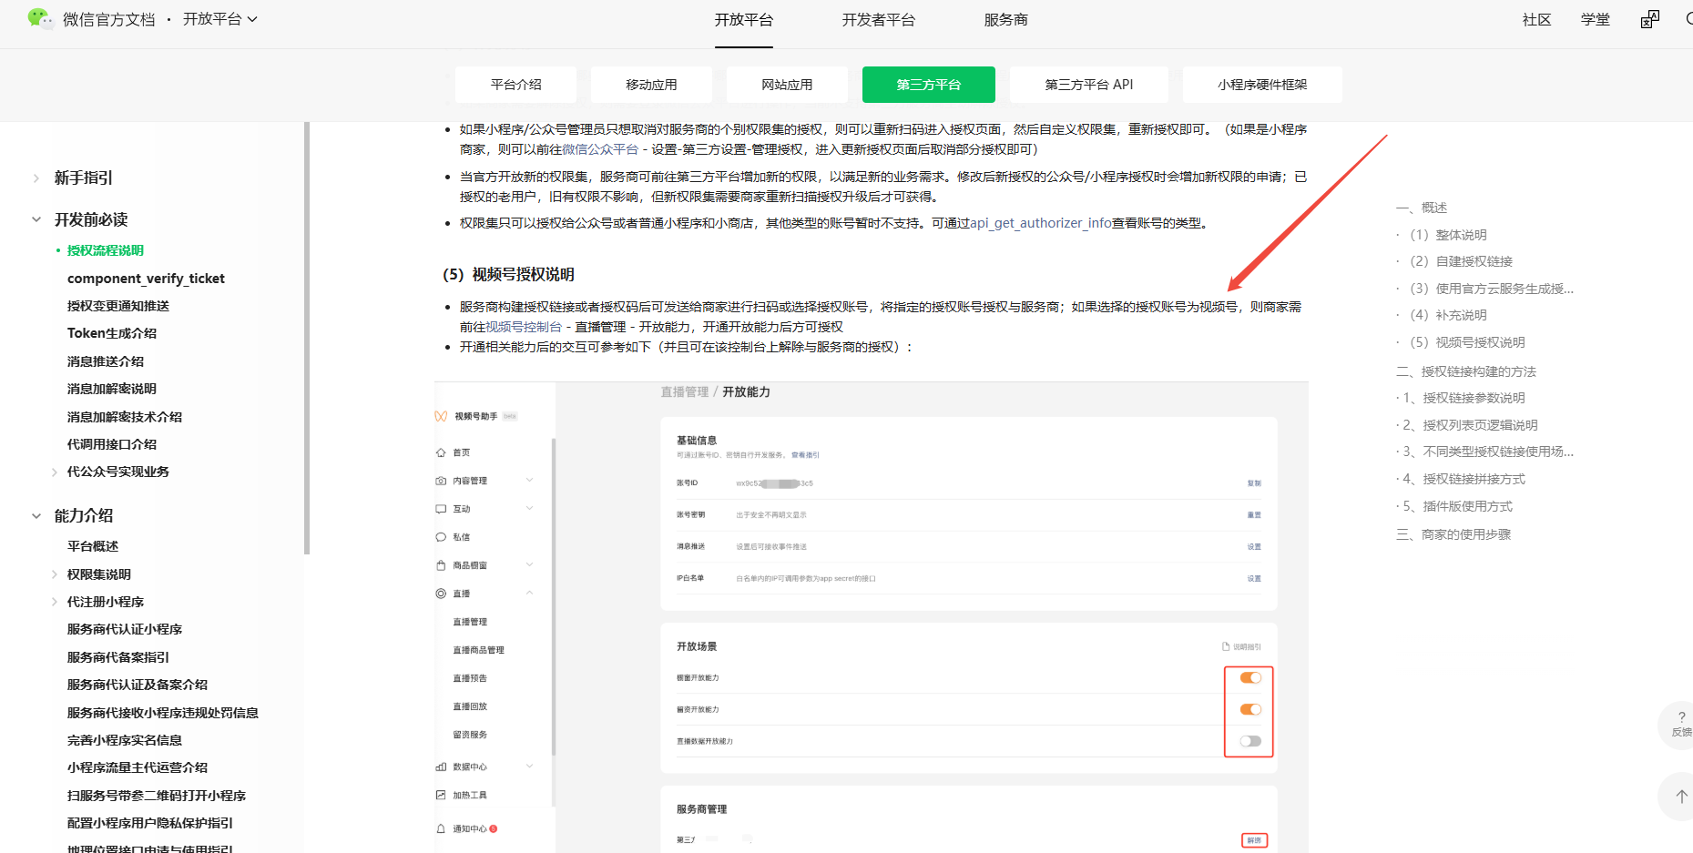Click 直播管理 breadcrumb in embedded image

[684, 392]
